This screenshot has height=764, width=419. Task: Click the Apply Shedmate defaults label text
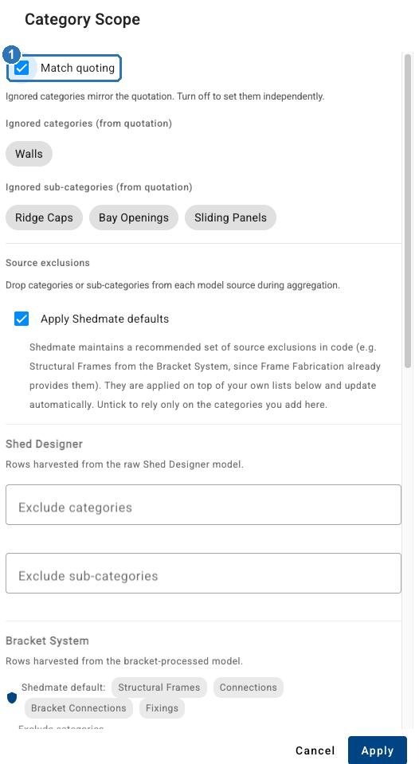[x=105, y=319]
